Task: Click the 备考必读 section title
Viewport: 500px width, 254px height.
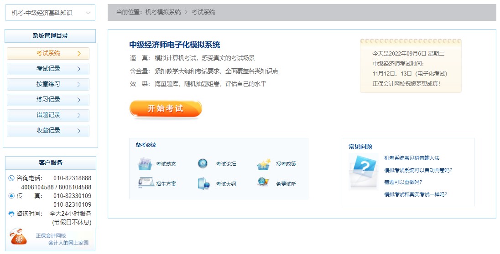Action: 146,145
